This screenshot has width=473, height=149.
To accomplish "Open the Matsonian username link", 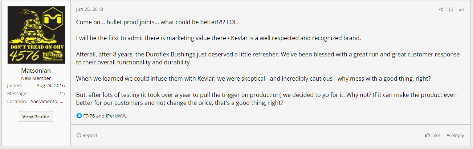I will click(36, 71).
